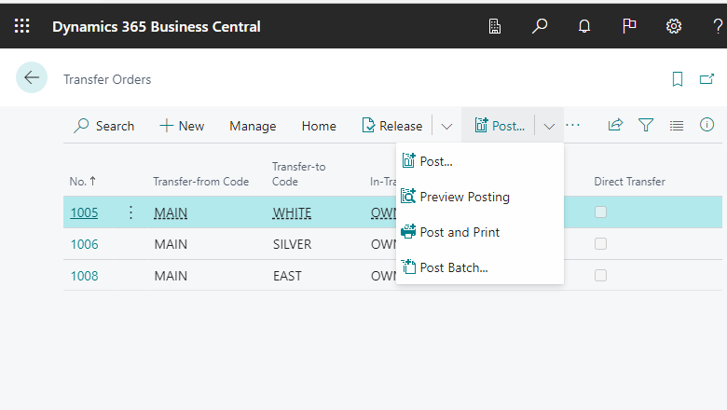The height and width of the screenshot is (410, 727).
Task: Click the New button
Action: pos(182,126)
